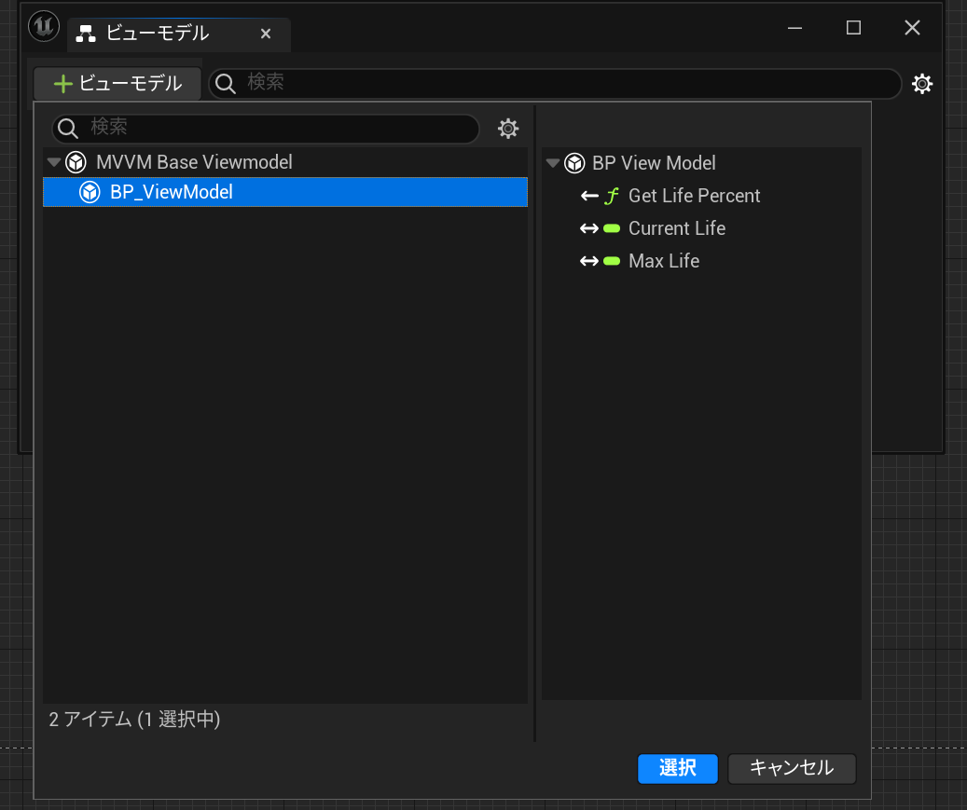This screenshot has width=967, height=810.
Task: Confirm with the 選択 button
Action: click(678, 769)
